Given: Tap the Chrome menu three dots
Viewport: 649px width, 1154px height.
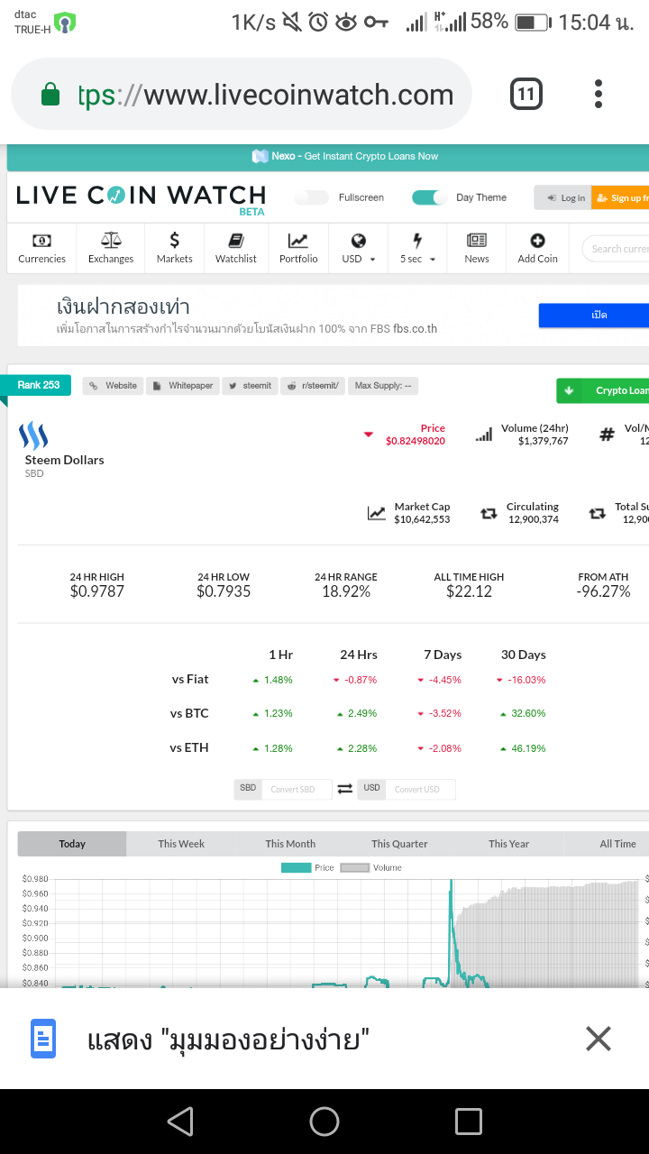Looking at the screenshot, I should coord(599,94).
